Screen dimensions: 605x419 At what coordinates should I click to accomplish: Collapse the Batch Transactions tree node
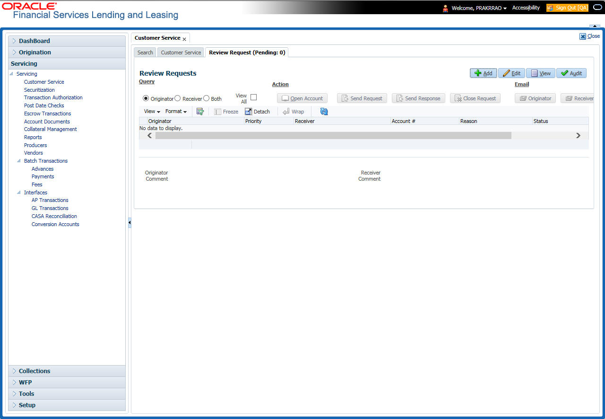19,161
